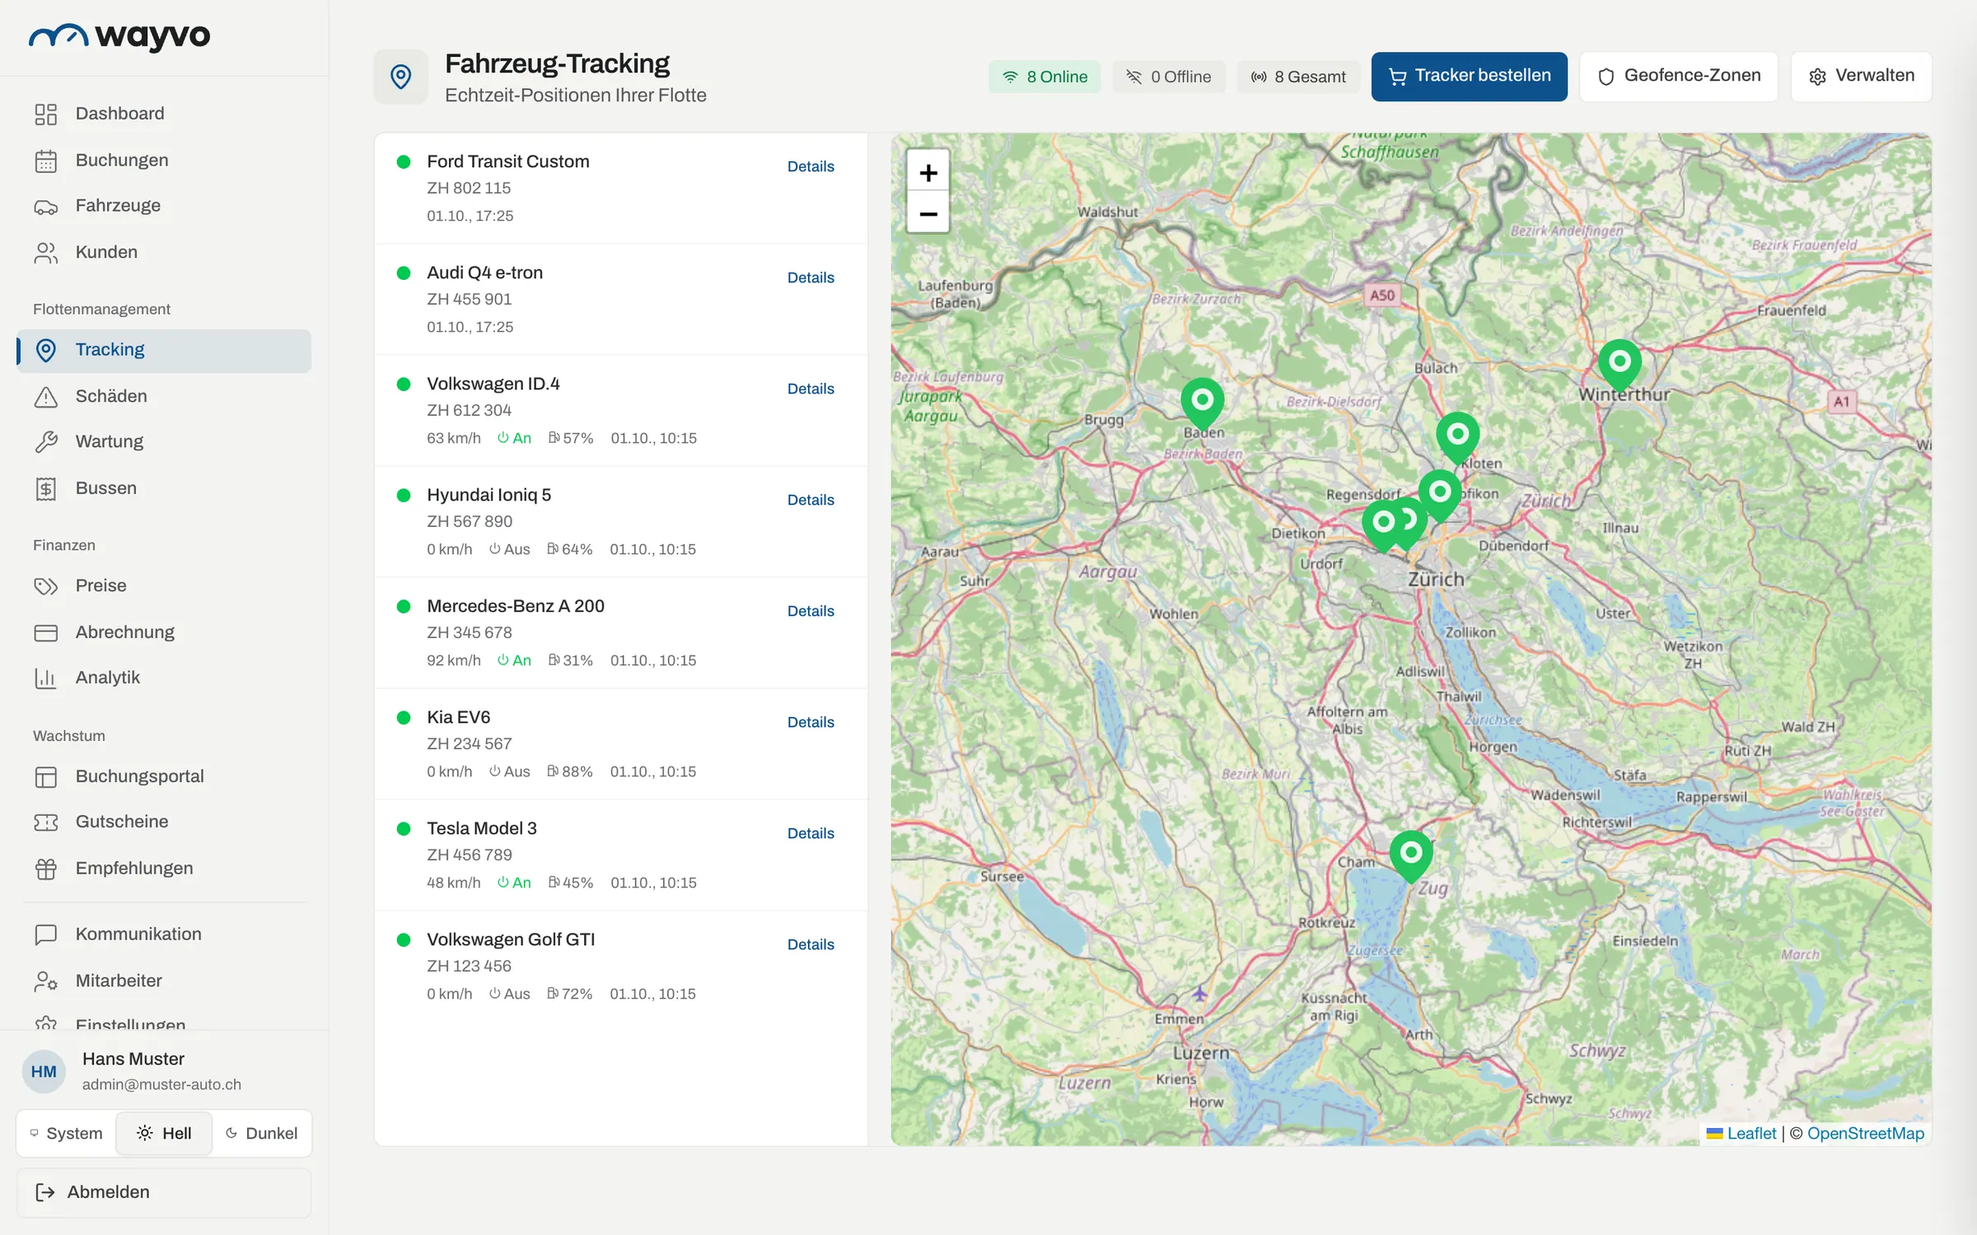Click the Empfehlungen gift icon
The image size is (1977, 1235).
tap(46, 869)
